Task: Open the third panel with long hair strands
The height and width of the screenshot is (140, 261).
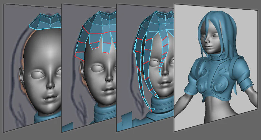Action: coord(145,68)
